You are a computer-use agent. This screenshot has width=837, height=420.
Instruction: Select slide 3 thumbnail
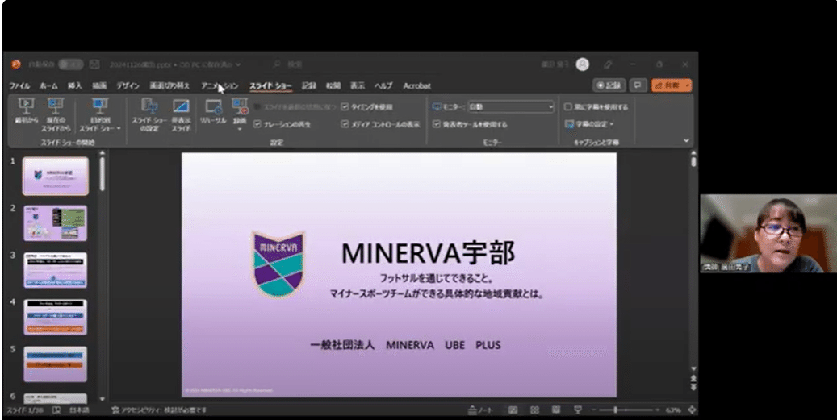56,270
